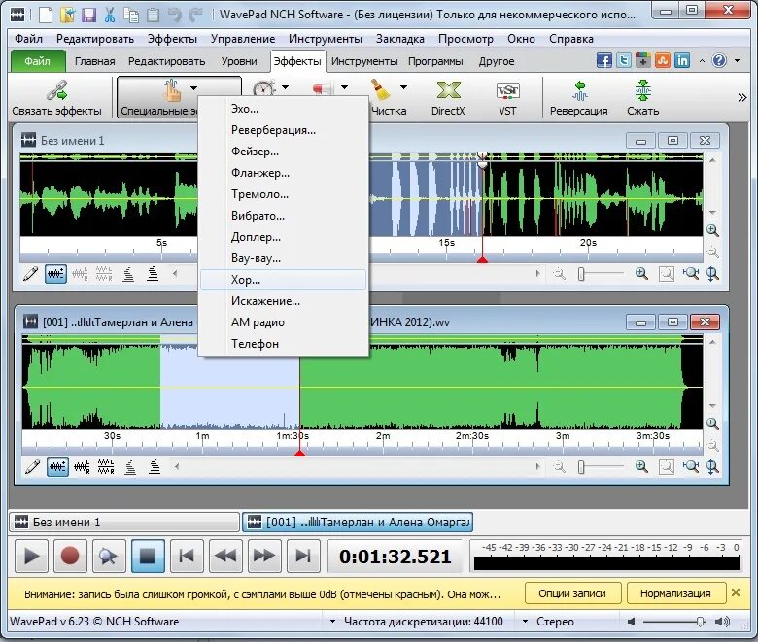Toggle combined waveform view in Без имени 1
The height and width of the screenshot is (642, 758).
[55, 274]
